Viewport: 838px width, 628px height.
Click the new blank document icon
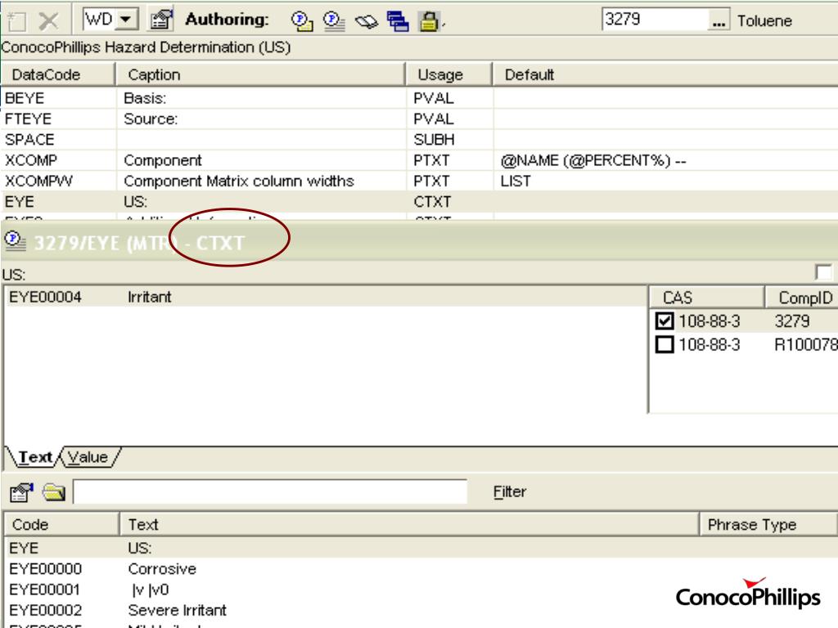click(x=16, y=20)
